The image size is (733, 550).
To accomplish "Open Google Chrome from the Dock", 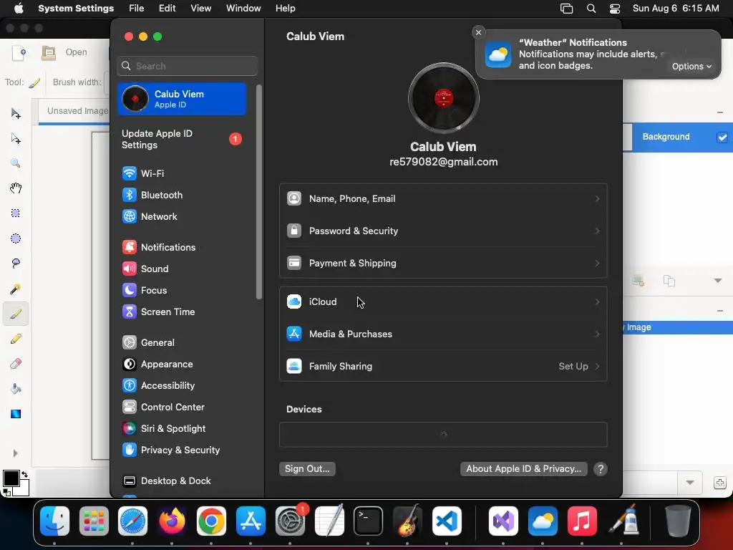I will click(211, 521).
